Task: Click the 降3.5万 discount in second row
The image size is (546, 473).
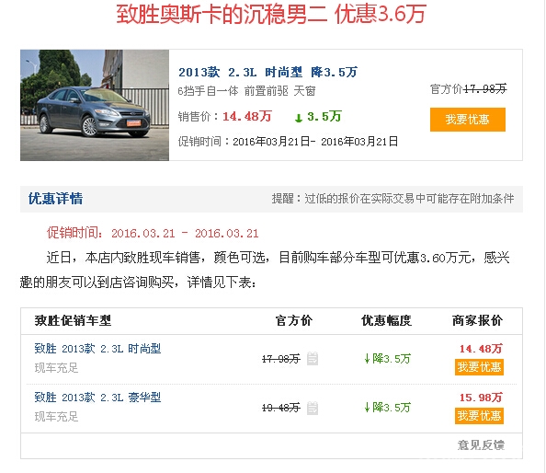Action: (x=388, y=408)
